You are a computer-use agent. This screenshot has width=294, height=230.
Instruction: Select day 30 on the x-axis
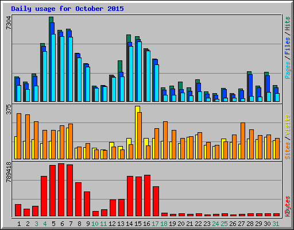click(x=267, y=224)
